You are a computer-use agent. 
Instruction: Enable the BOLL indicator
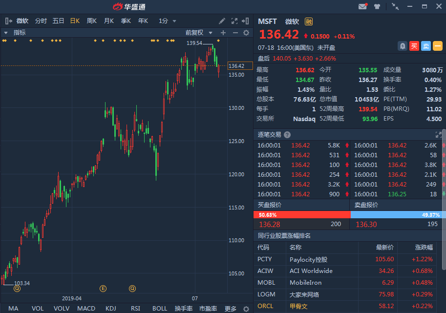tap(160, 309)
